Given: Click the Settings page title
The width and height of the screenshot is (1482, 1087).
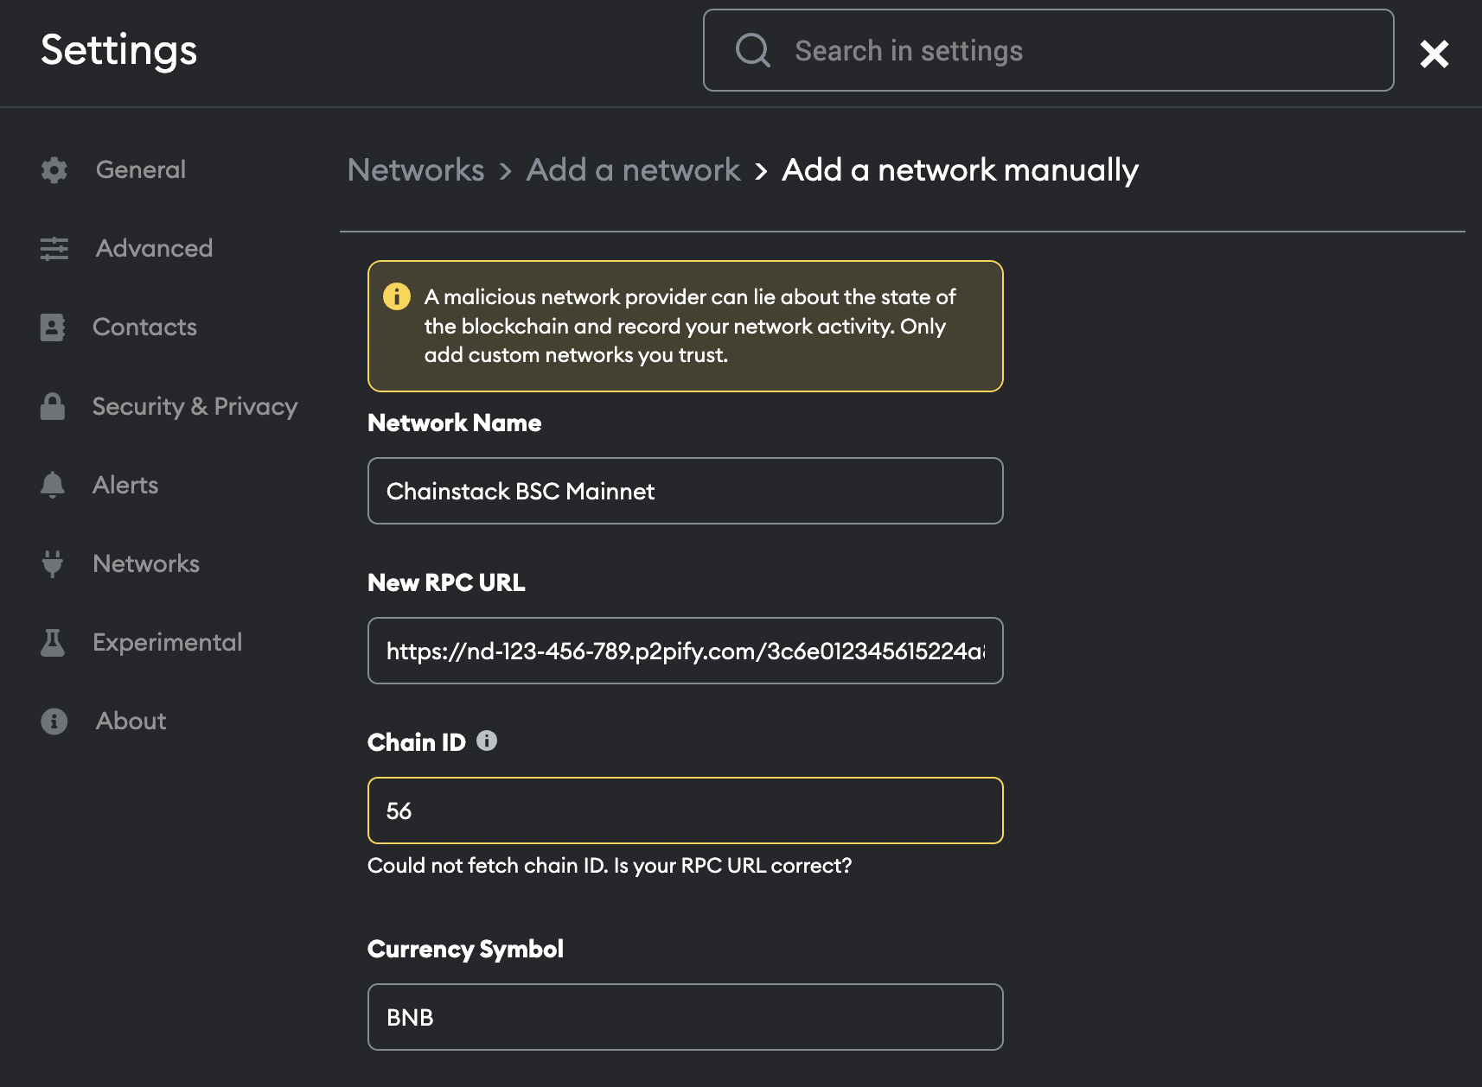Looking at the screenshot, I should coord(119,50).
